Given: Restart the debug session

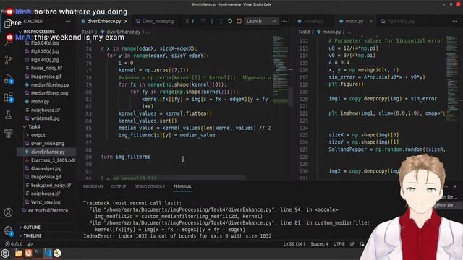Looking at the screenshot, I should 230,21.
